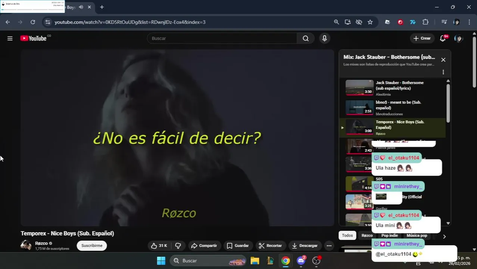Play bbno$ - meant to be from the mix
477x269 pixels.
[393, 108]
